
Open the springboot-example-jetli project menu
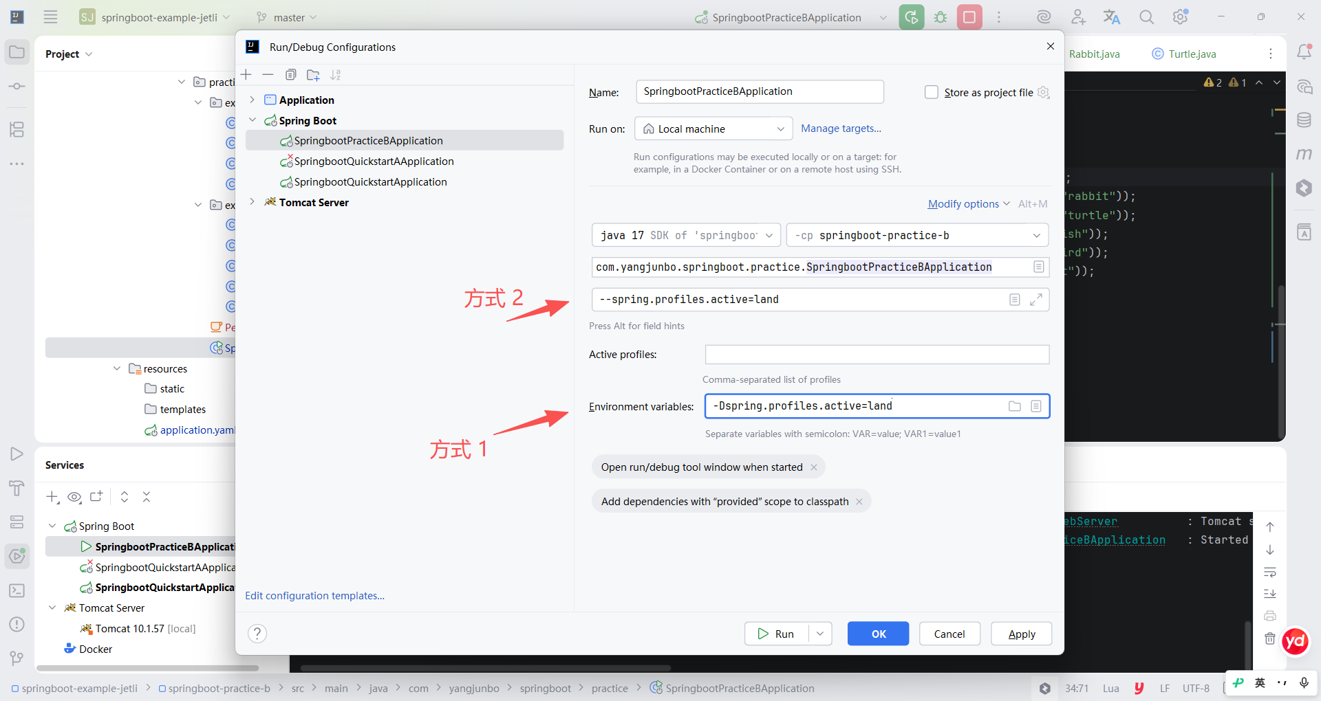pos(155,17)
